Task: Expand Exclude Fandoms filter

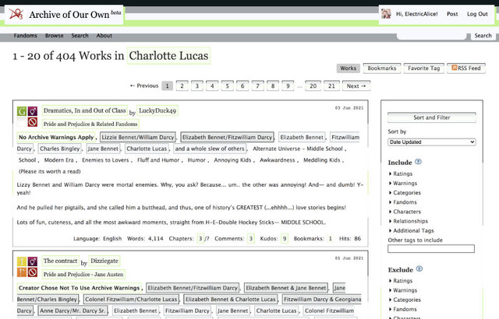Action: click(x=403, y=309)
